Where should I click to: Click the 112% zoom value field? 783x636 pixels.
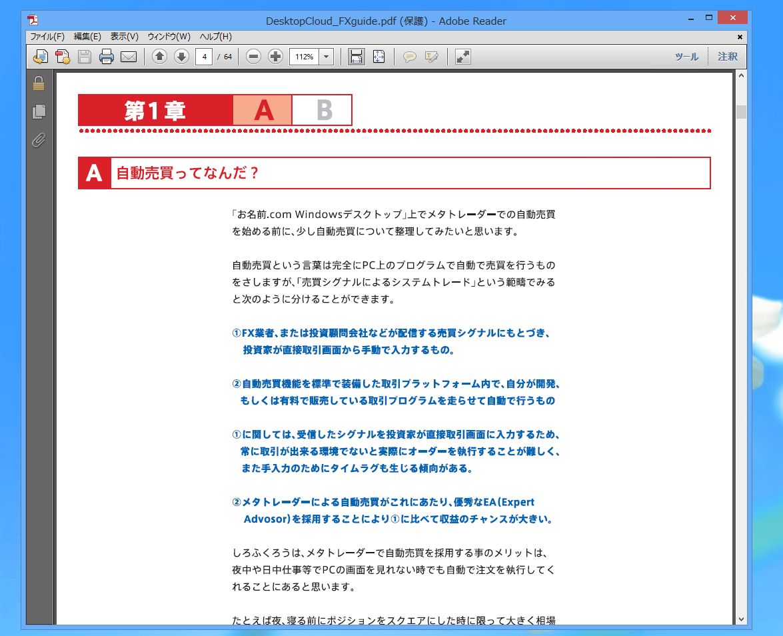pos(304,57)
